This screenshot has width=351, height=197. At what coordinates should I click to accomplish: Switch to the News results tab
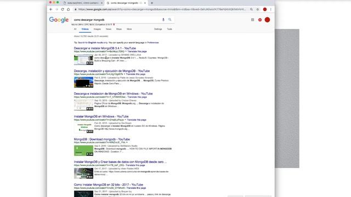[109, 29]
